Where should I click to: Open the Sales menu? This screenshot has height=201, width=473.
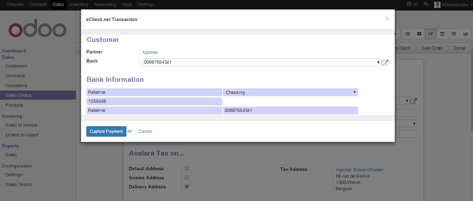pos(58,5)
